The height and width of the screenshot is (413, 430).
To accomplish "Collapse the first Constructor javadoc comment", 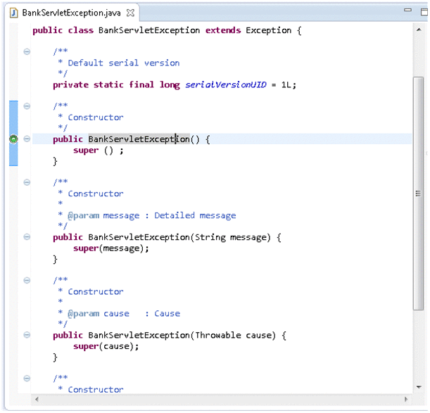I will (27, 106).
